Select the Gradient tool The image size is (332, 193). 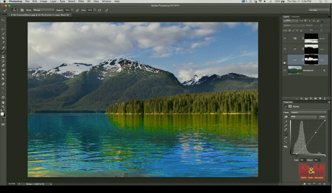(x=3, y=70)
